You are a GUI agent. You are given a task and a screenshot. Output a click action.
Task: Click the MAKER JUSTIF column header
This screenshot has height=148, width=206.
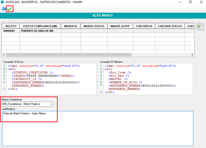pos(120,26)
